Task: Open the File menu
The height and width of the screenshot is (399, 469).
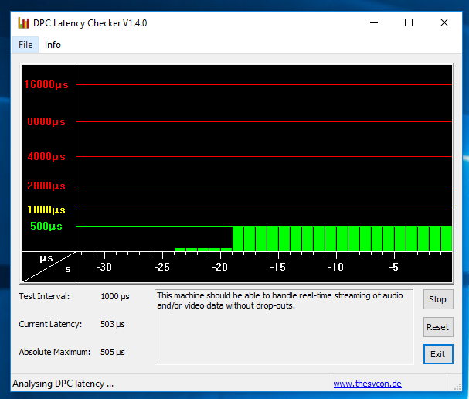Action: (25, 45)
